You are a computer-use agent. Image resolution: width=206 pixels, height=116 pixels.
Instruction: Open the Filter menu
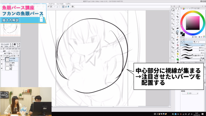(x=51, y=4)
